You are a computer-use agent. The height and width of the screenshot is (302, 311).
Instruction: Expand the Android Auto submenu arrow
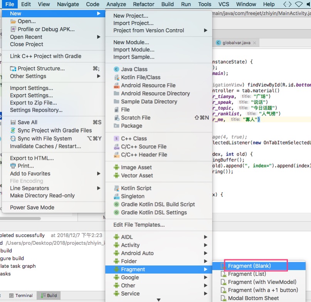[x=206, y=253]
